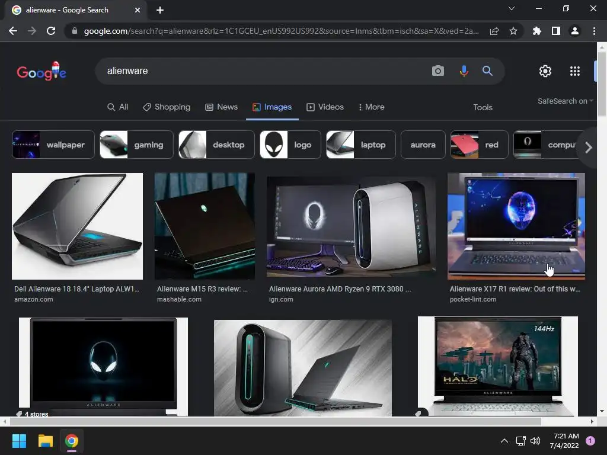The image size is (607, 455).
Task: Open the Chrome extensions puzzle icon
Action: 537,31
